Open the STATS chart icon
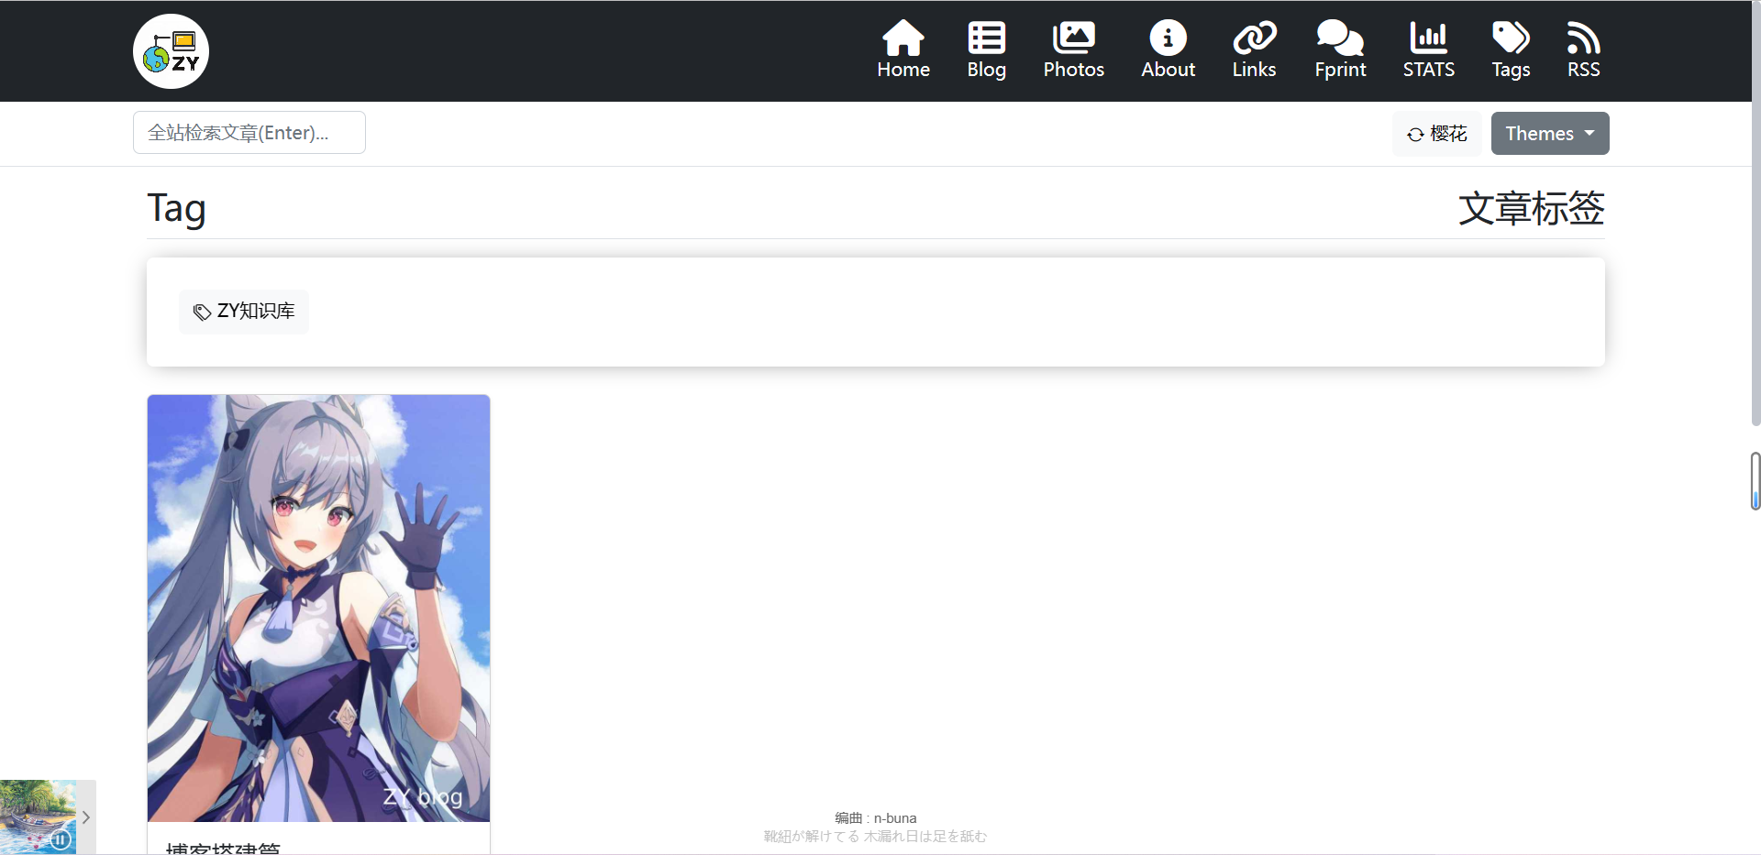1761x855 pixels. pos(1429,38)
